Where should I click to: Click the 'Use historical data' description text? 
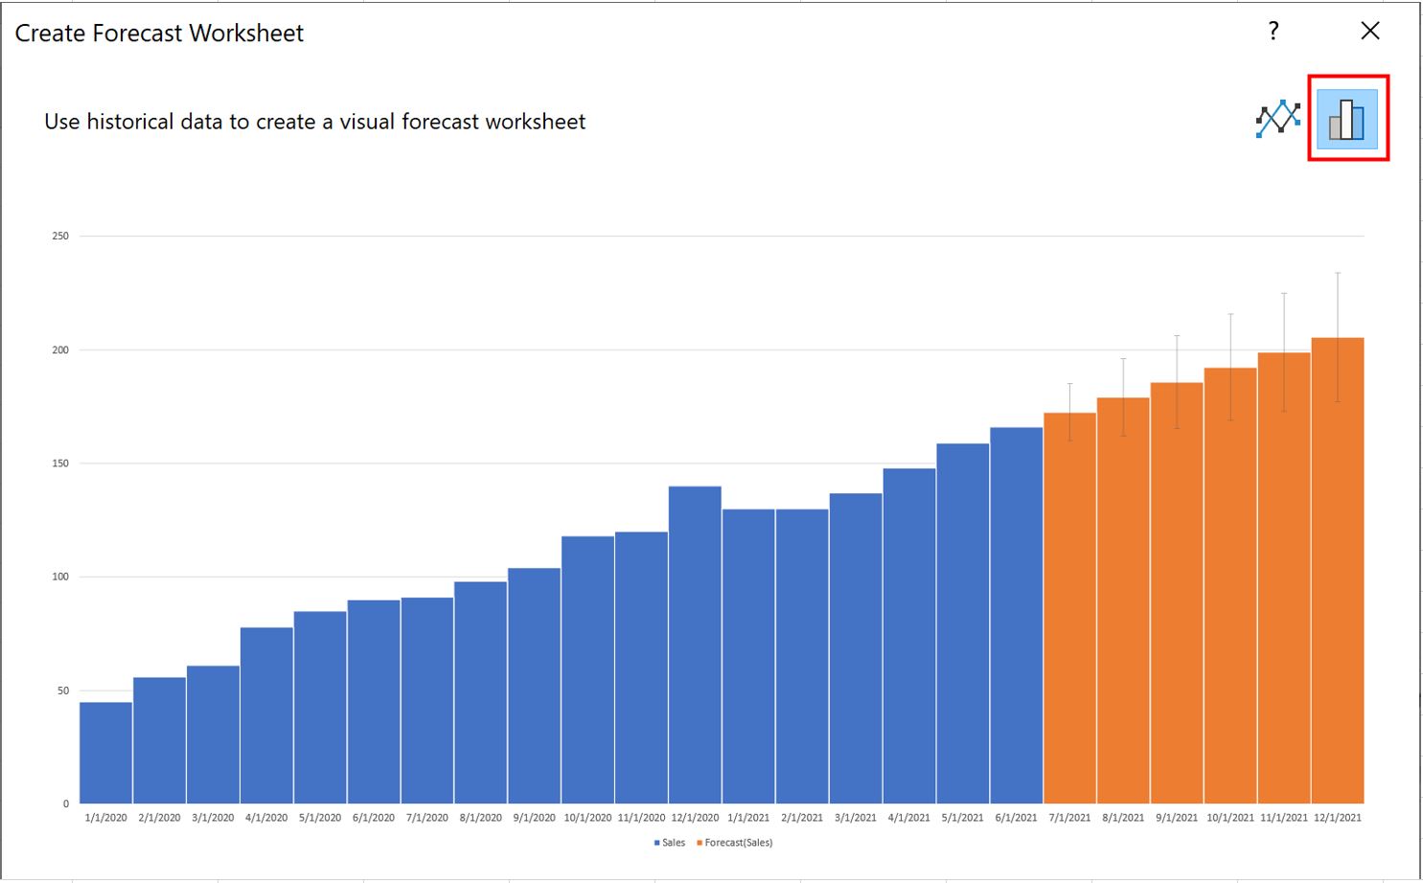coord(314,122)
